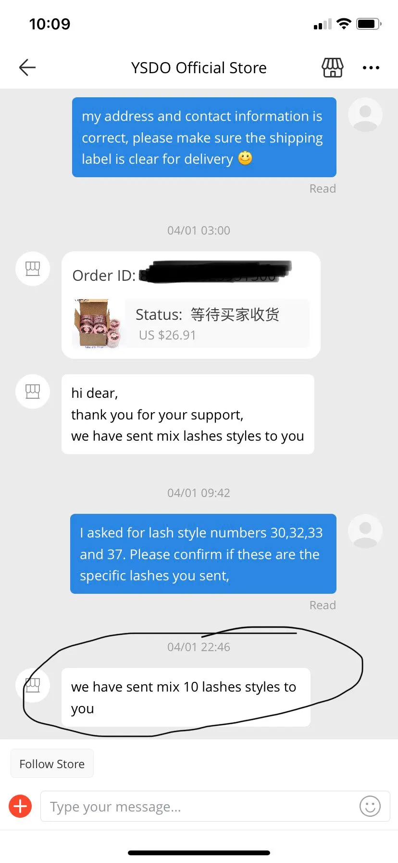Tap the seller avatar beside last message

point(33,685)
